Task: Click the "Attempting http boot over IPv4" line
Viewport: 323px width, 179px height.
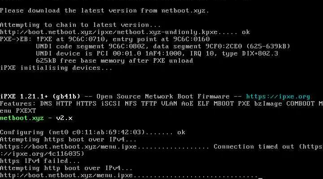Action: pyautogui.click(x=66, y=168)
